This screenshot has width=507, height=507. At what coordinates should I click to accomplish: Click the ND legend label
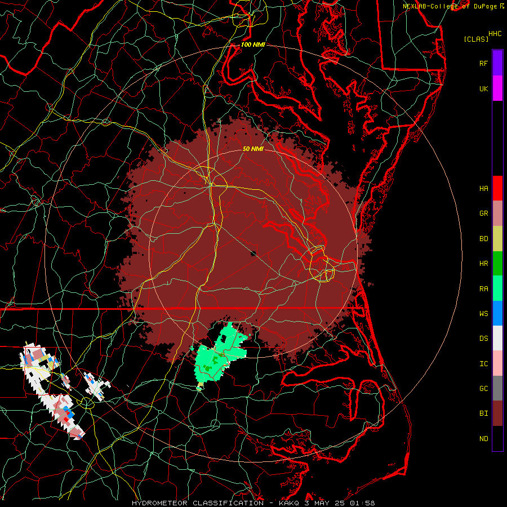tap(483, 438)
